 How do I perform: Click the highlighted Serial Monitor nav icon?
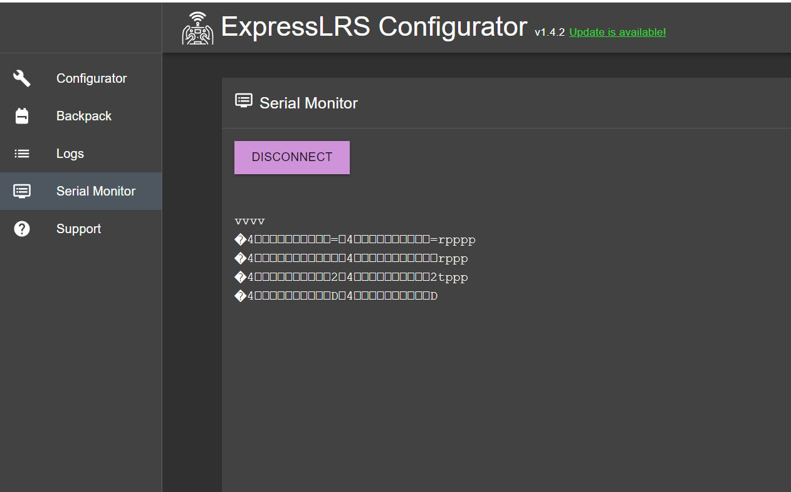point(21,191)
